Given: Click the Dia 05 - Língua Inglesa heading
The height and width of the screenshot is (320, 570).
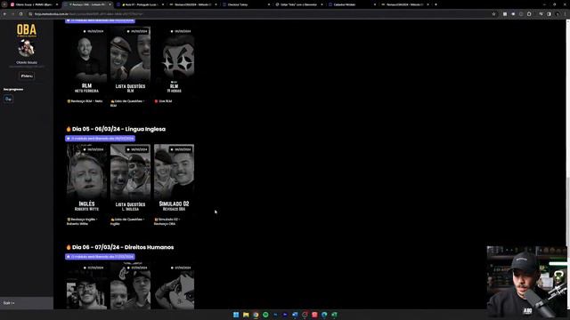Looking at the screenshot, I should [118, 129].
